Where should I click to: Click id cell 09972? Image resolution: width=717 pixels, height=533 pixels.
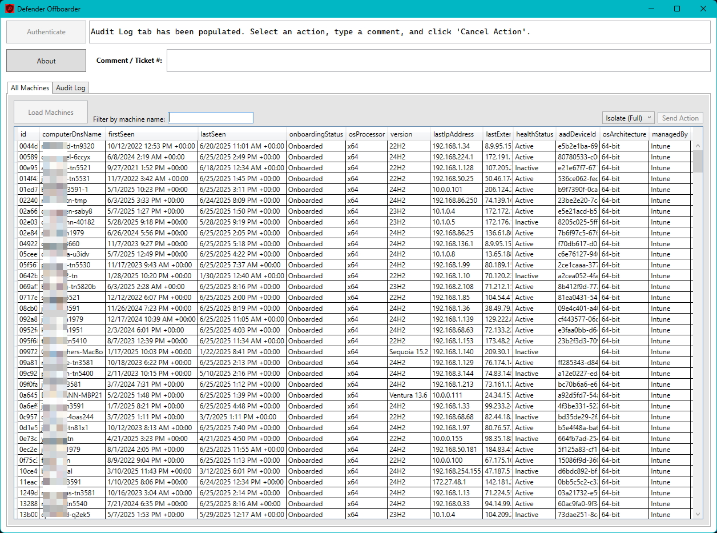pos(27,352)
